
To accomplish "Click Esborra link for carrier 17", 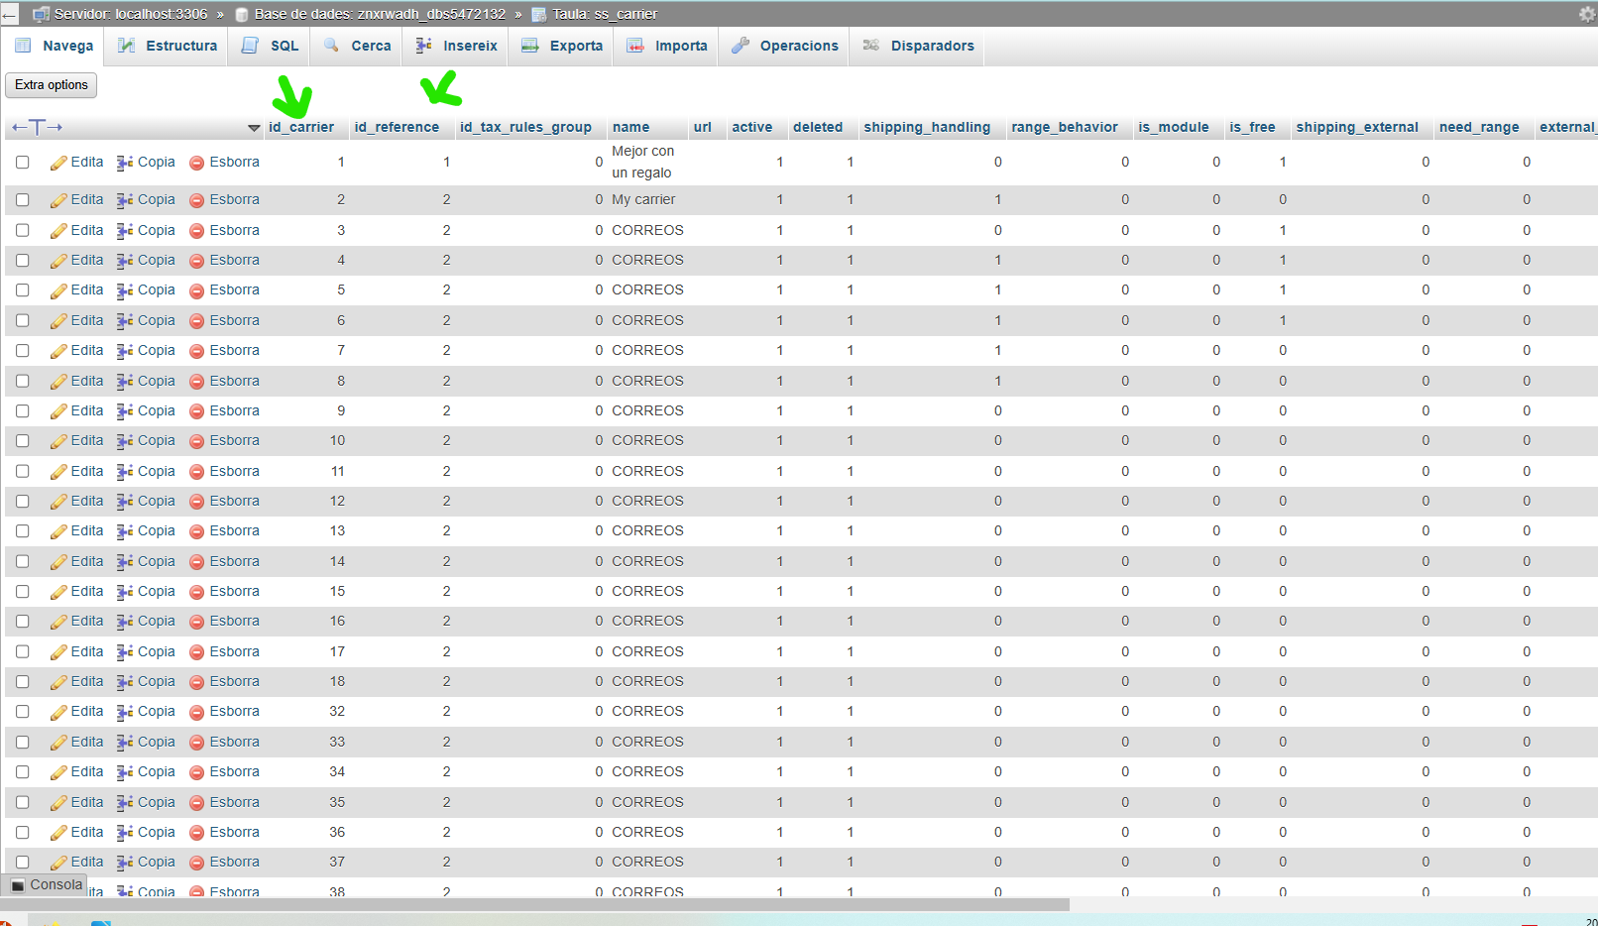I will (234, 651).
